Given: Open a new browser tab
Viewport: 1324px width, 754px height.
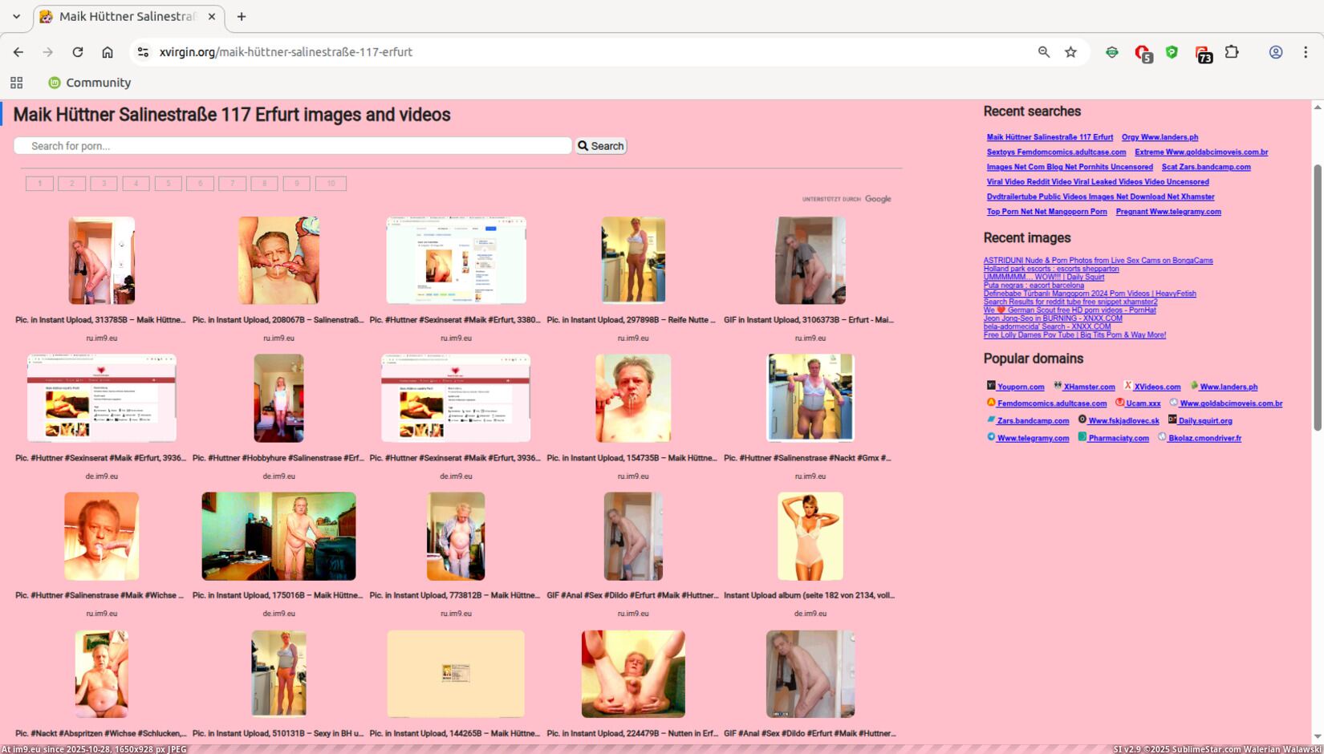Looking at the screenshot, I should click(x=241, y=16).
